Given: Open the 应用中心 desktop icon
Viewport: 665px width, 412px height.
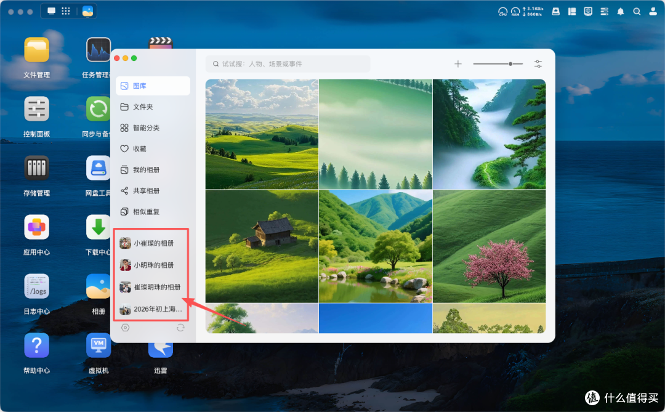Looking at the screenshot, I should click(x=36, y=227).
